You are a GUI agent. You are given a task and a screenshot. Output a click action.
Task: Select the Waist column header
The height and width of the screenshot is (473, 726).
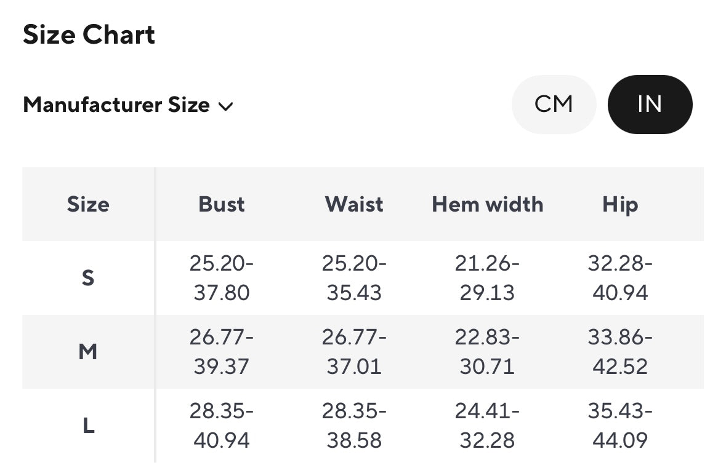(354, 204)
